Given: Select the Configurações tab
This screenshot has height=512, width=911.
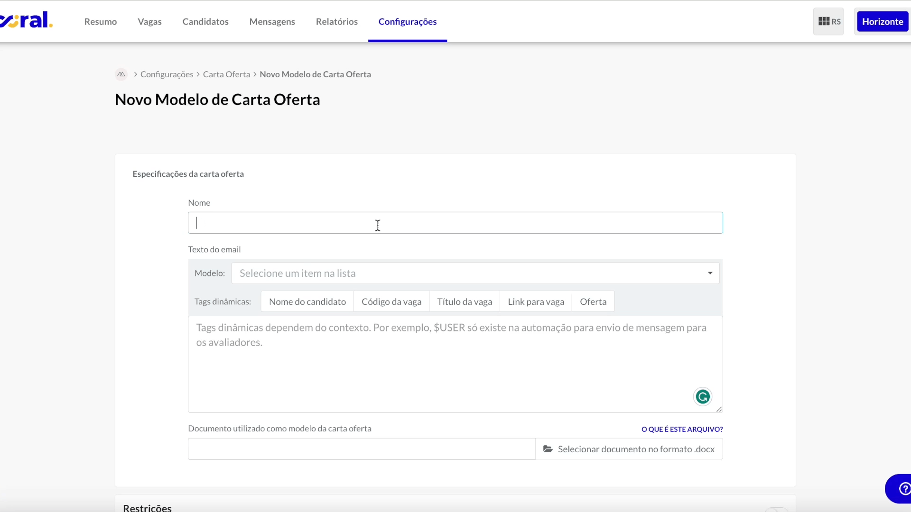Looking at the screenshot, I should click(x=408, y=21).
